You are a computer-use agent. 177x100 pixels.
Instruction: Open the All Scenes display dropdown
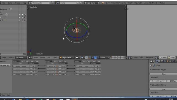[x=21, y=57]
